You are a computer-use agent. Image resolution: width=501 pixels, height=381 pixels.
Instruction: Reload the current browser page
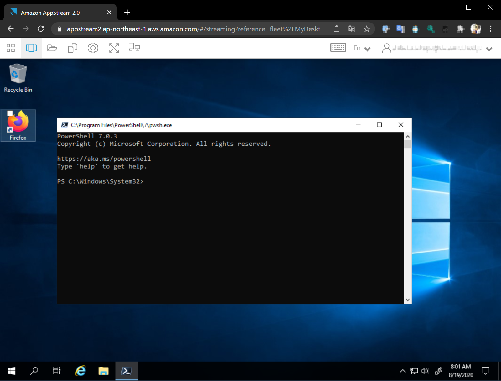point(41,29)
